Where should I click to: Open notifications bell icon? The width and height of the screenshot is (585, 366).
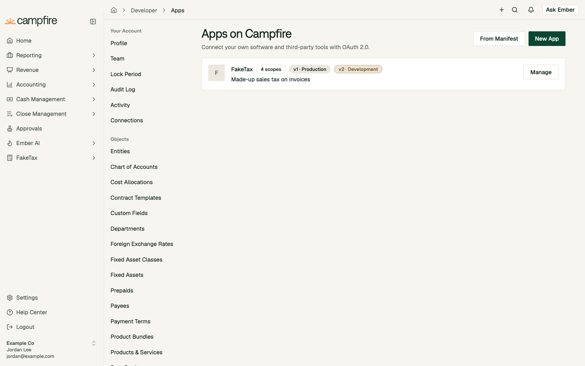531,10
